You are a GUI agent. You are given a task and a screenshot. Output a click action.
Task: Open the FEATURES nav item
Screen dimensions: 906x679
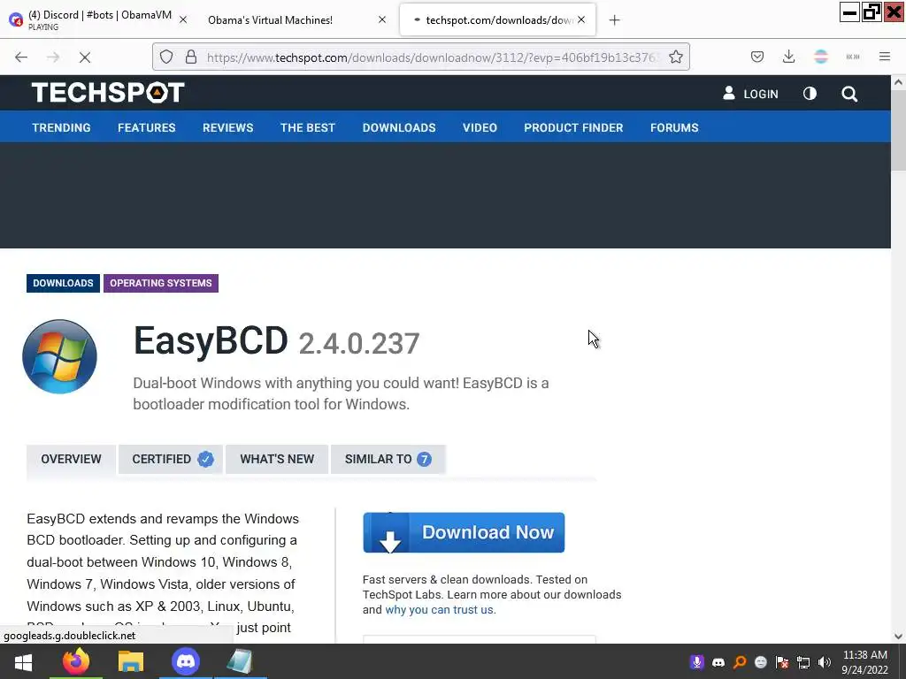point(147,127)
